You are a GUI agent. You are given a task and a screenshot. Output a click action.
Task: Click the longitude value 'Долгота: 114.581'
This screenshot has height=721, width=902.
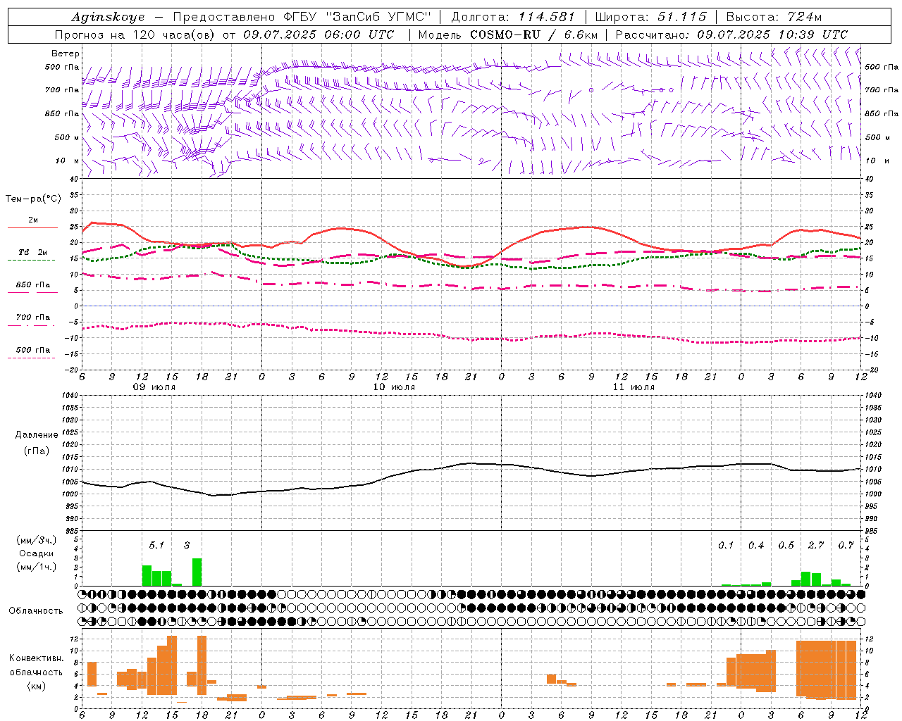coord(513,17)
